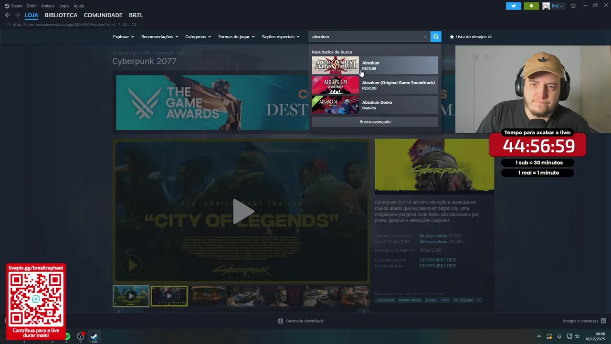
Task: Open Amigos e conversas
Action: point(584,321)
